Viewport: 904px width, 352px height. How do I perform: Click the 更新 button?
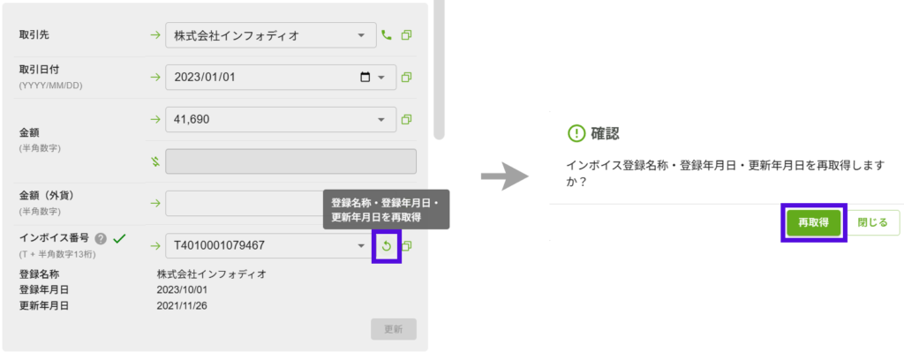coord(394,330)
